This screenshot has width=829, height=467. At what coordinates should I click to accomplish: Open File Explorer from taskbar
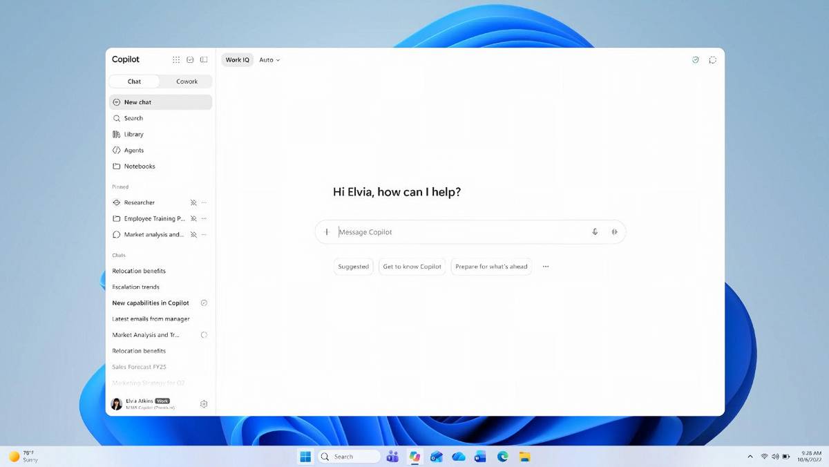(525, 457)
